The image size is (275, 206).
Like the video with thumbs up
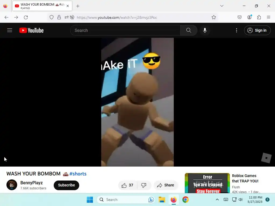[x=128, y=185]
